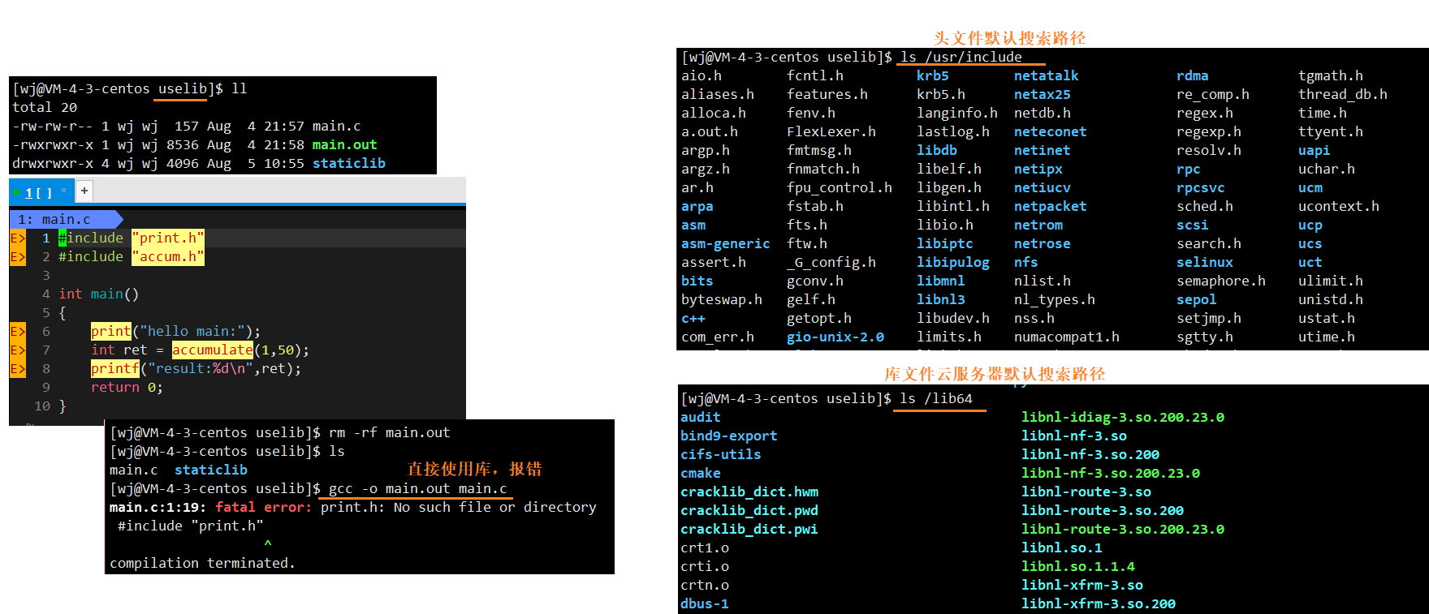Click the highlighted "print.h" include string
This screenshot has height=614, width=1429.
168,238
